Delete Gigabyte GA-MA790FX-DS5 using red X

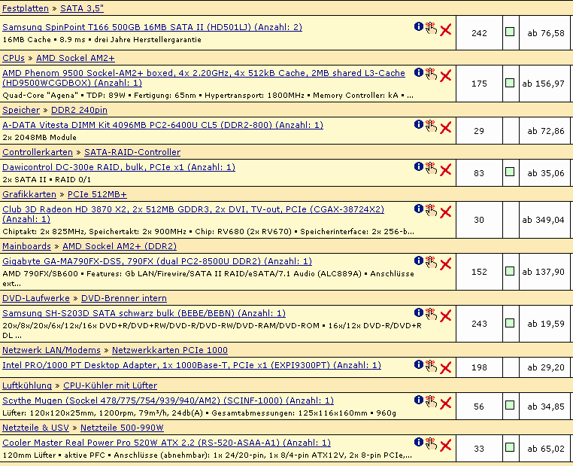tap(445, 263)
